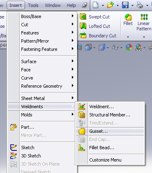Expand the Display Style dropdown arrow
The image size is (152, 173).
coord(108,48)
